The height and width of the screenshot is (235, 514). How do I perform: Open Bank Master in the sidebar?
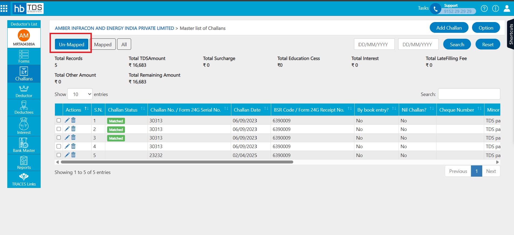point(24,145)
